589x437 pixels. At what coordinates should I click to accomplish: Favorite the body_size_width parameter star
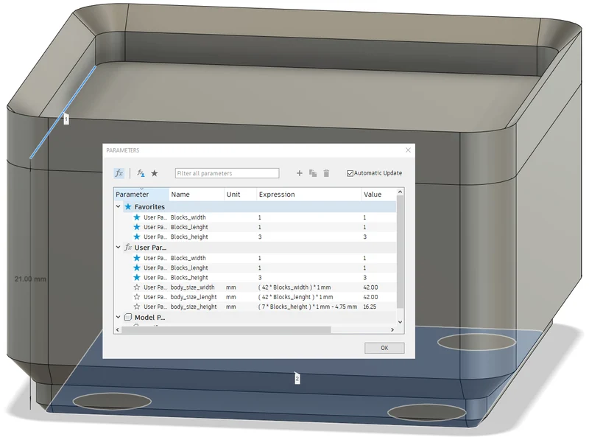[x=137, y=287]
